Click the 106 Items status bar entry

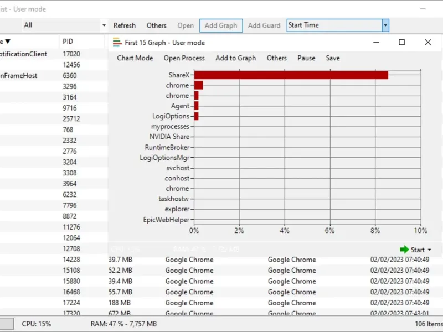pyautogui.click(x=429, y=324)
